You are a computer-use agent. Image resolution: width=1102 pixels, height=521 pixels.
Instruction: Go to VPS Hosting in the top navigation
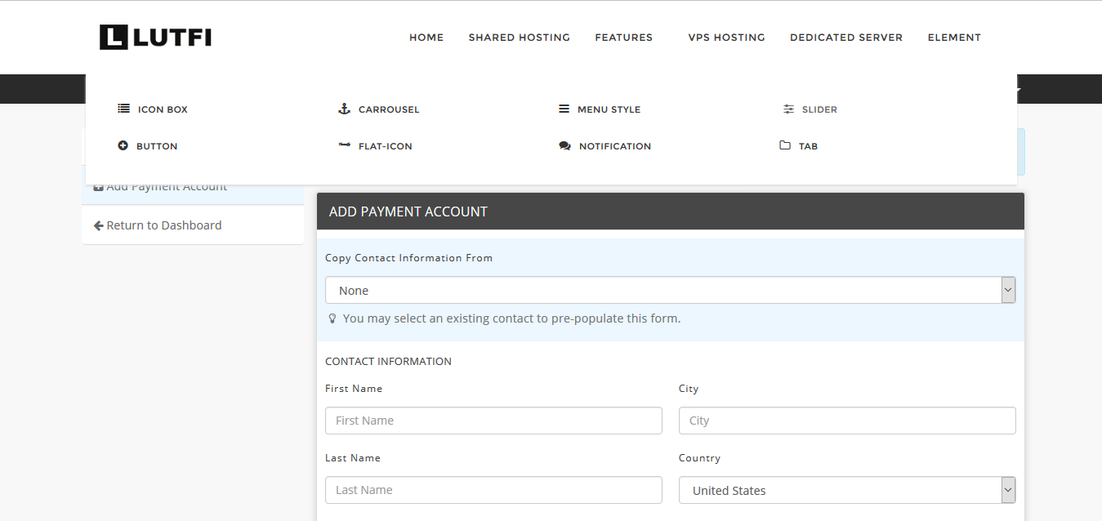726,37
